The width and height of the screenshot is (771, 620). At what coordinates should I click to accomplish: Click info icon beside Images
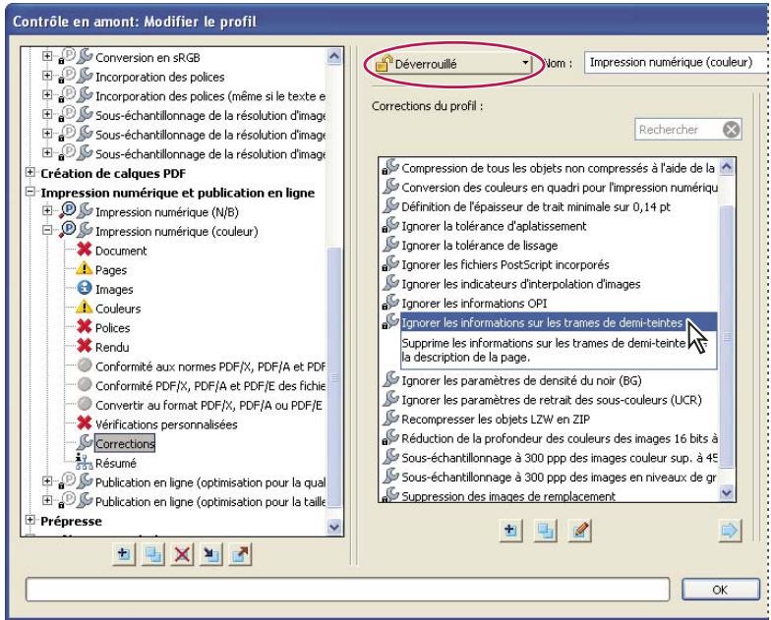click(x=85, y=288)
